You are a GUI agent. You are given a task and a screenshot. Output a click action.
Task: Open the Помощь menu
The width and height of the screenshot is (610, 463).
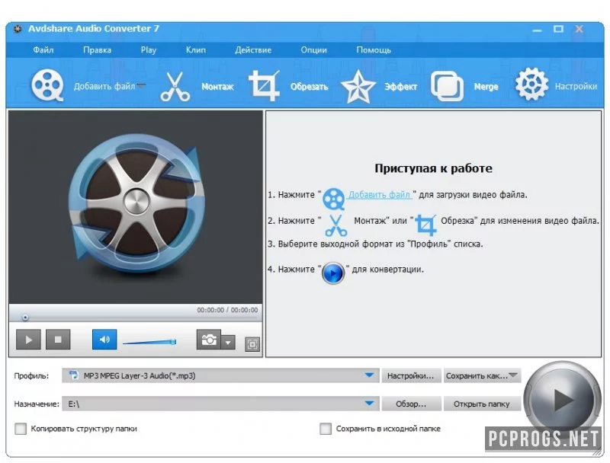pyautogui.click(x=374, y=50)
